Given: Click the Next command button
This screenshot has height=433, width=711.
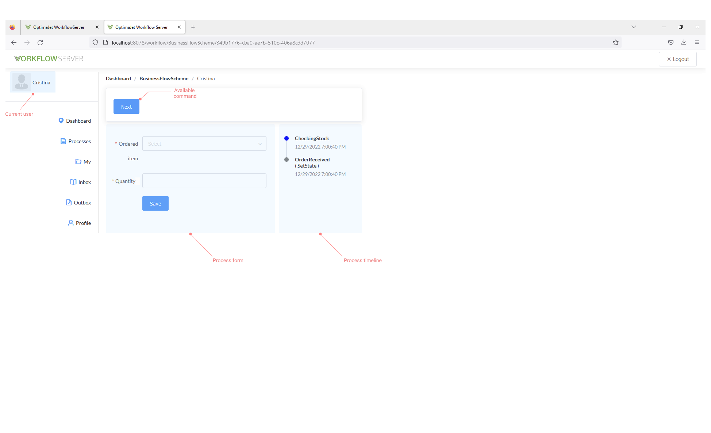Looking at the screenshot, I should pyautogui.click(x=126, y=107).
